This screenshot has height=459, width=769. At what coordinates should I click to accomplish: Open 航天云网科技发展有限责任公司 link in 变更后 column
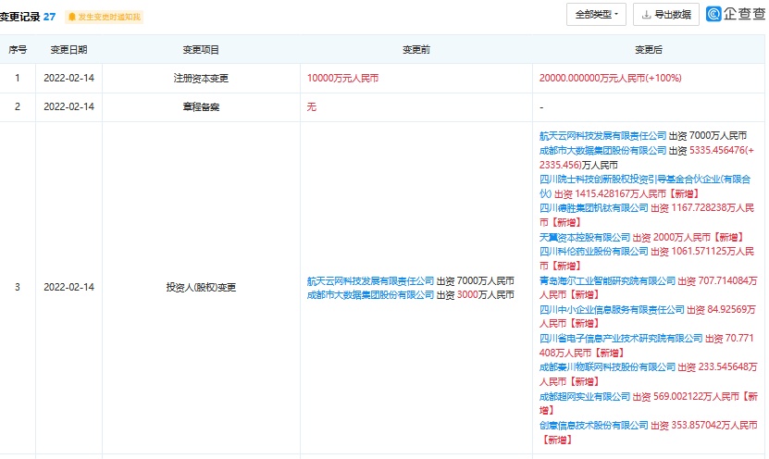point(602,136)
